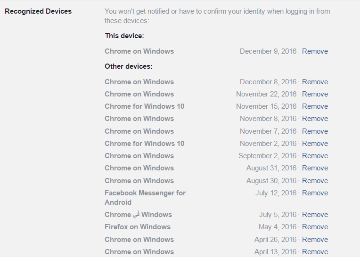Screen dimensions: 360x257
Task: Remove this device logged December 9, 2016
Action: [x=315, y=51]
